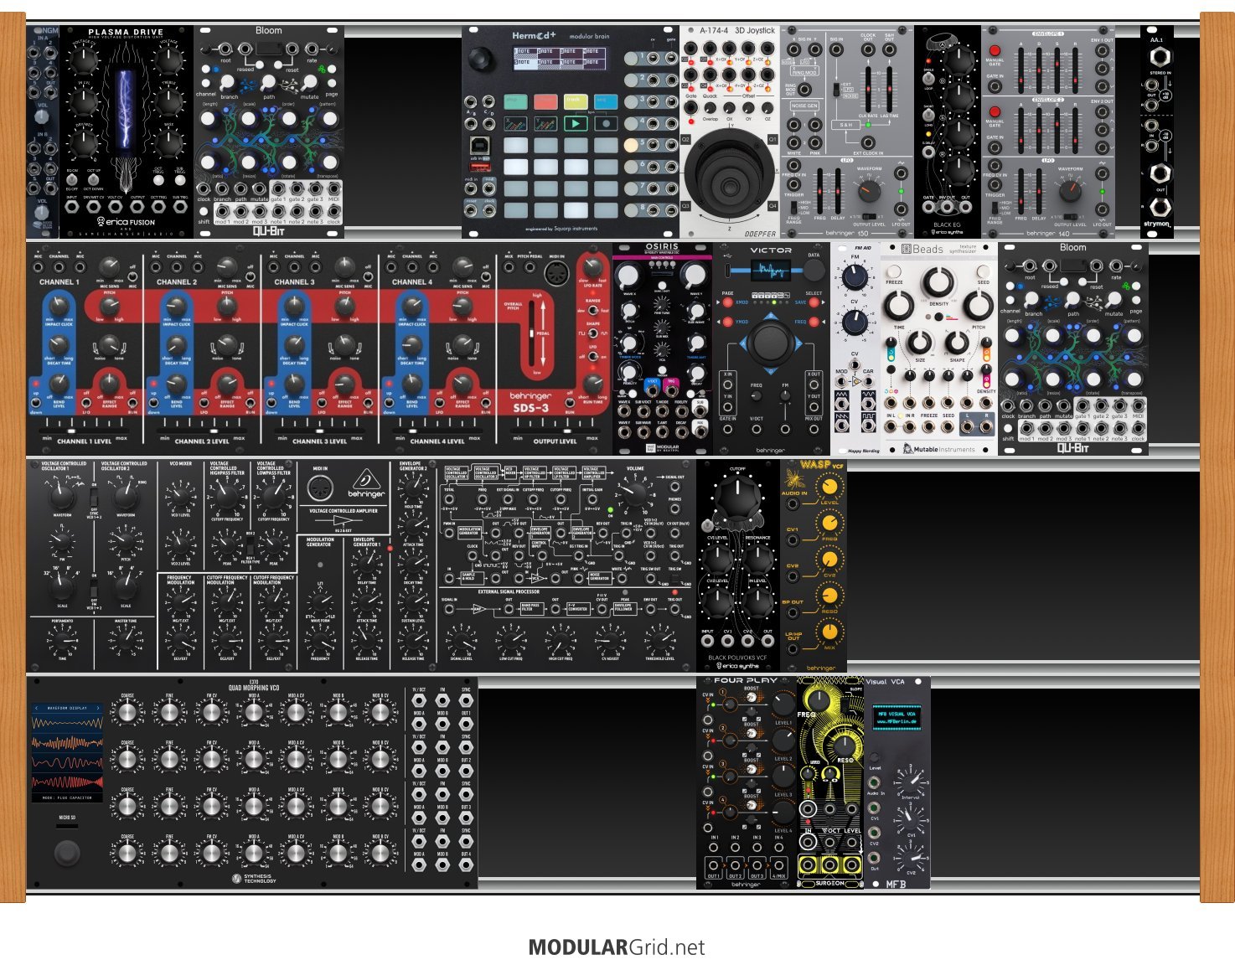Click the FM knob on FM Aid
The width and height of the screenshot is (1235, 965).
855,278
